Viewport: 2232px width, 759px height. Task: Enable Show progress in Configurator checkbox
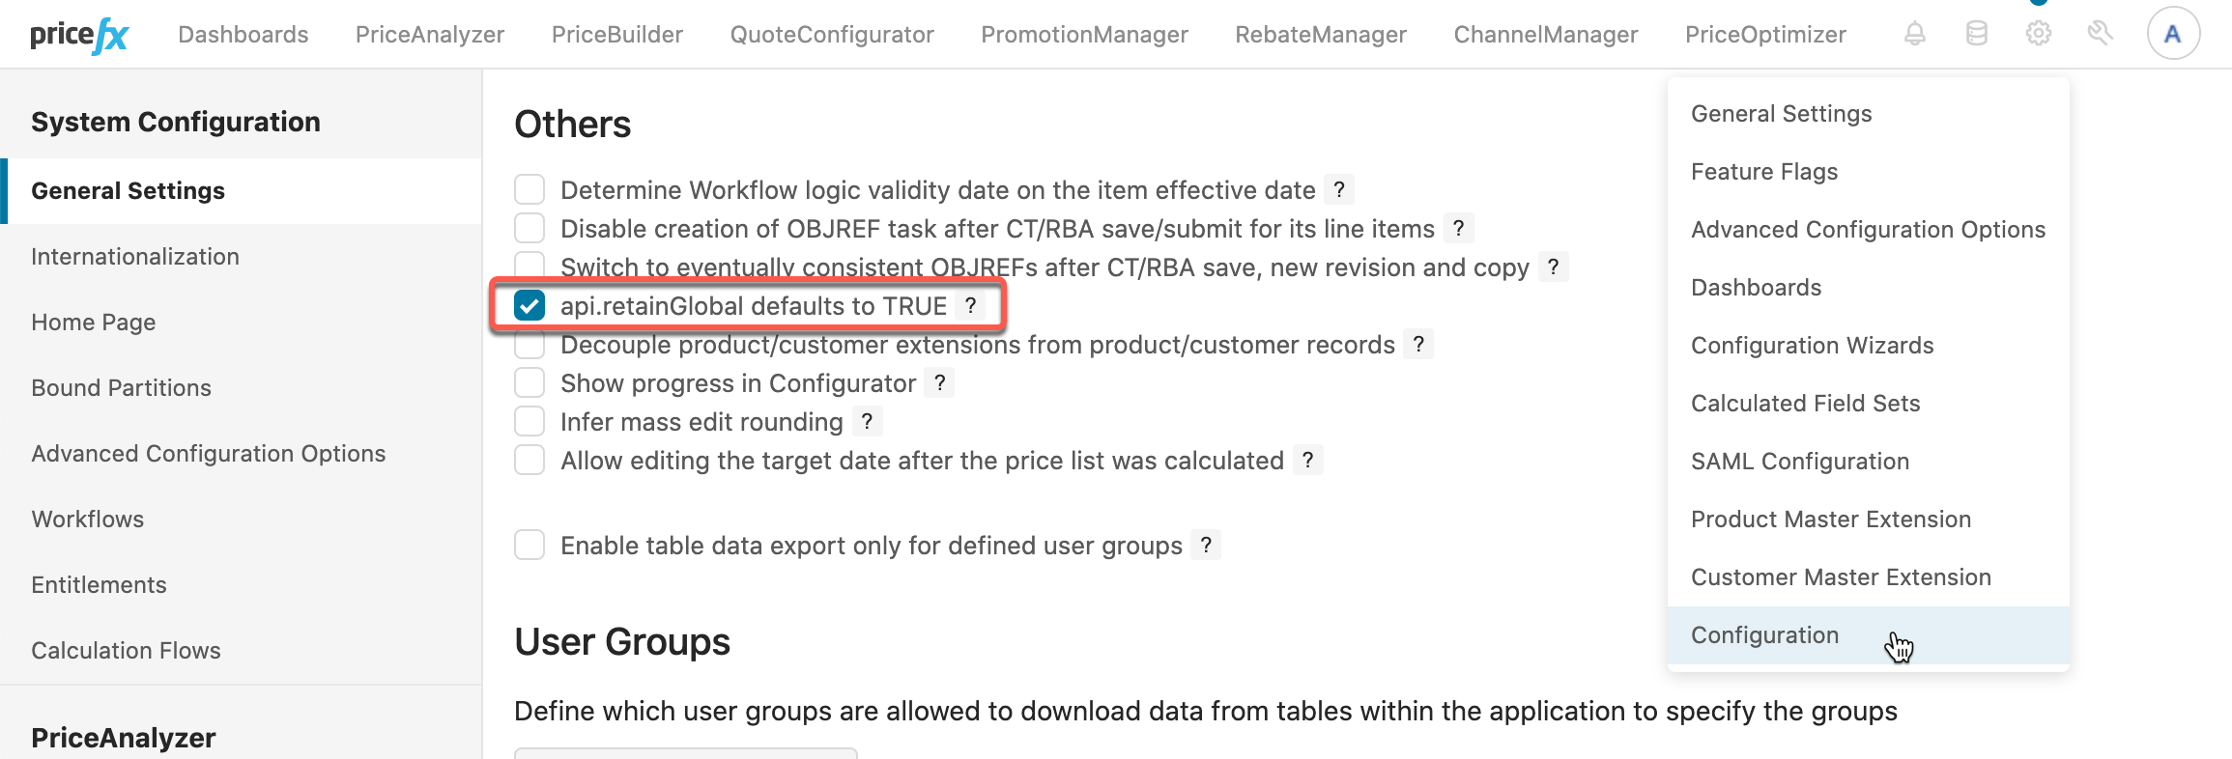coord(529,383)
